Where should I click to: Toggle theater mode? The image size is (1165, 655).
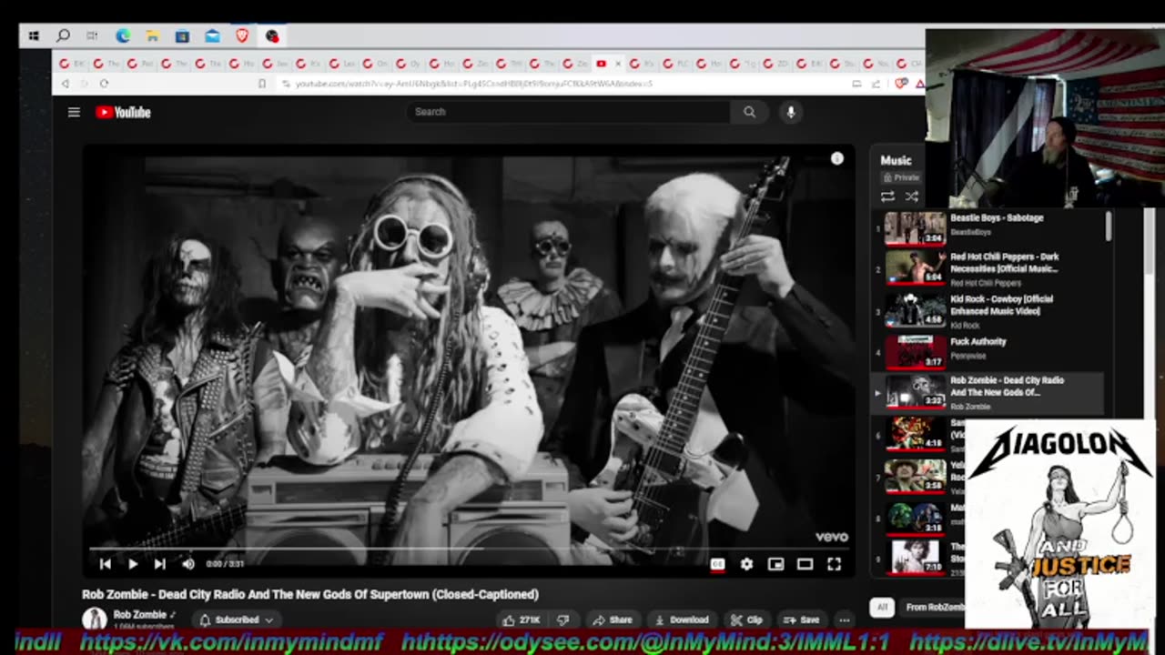pos(805,564)
